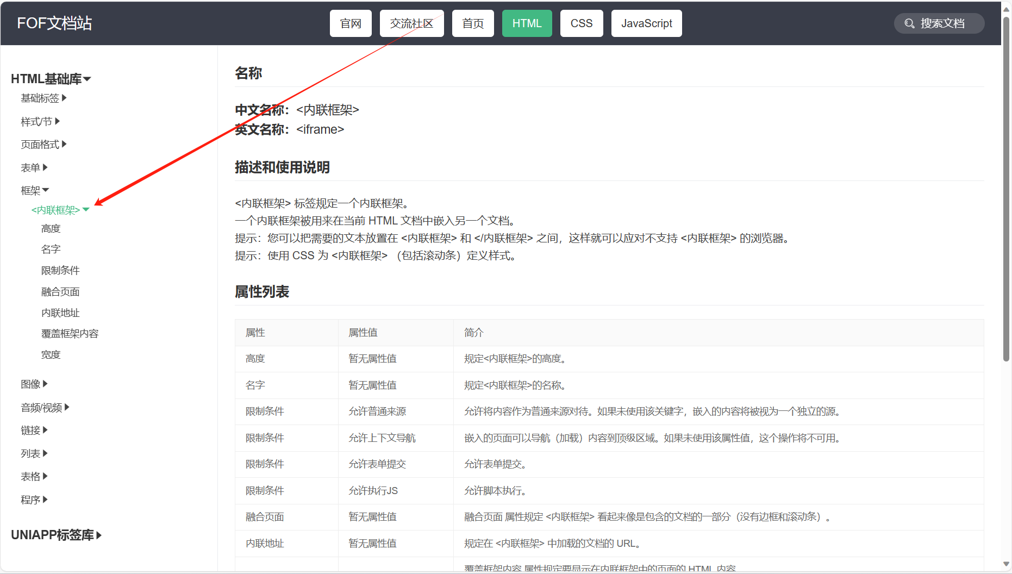Viewport: 1012px width, 574px height.
Task: Expand the 基础标签 category
Action: (x=43, y=98)
